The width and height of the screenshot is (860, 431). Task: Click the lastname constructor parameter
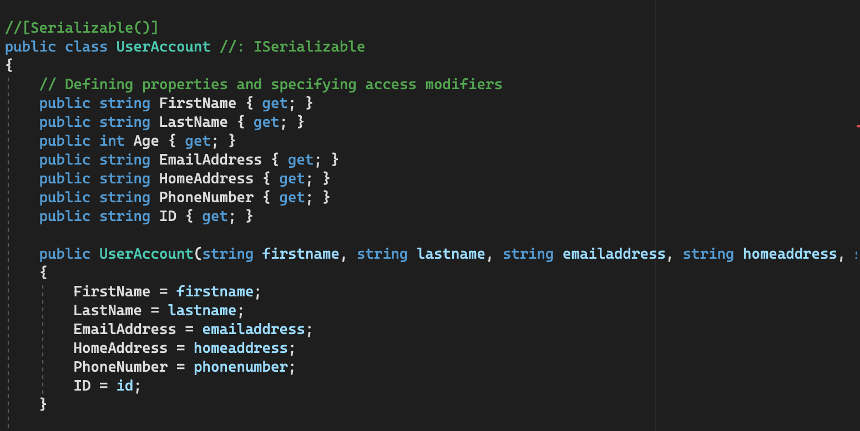pyautogui.click(x=451, y=254)
